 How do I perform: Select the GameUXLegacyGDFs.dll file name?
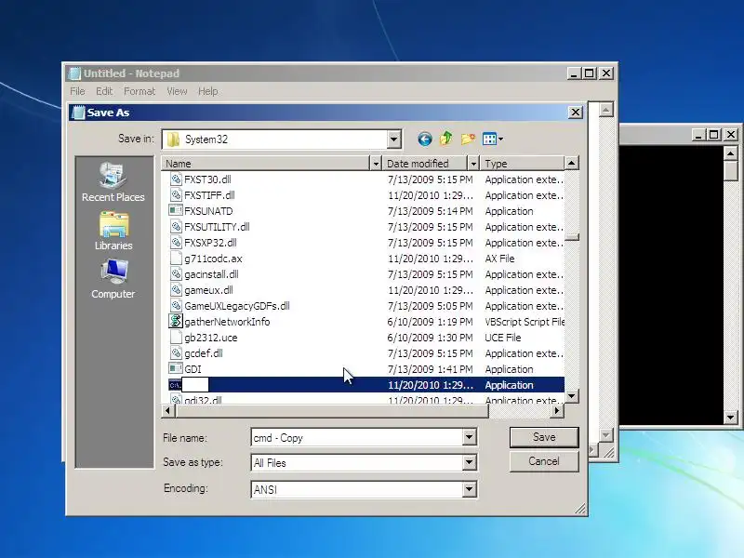click(237, 306)
